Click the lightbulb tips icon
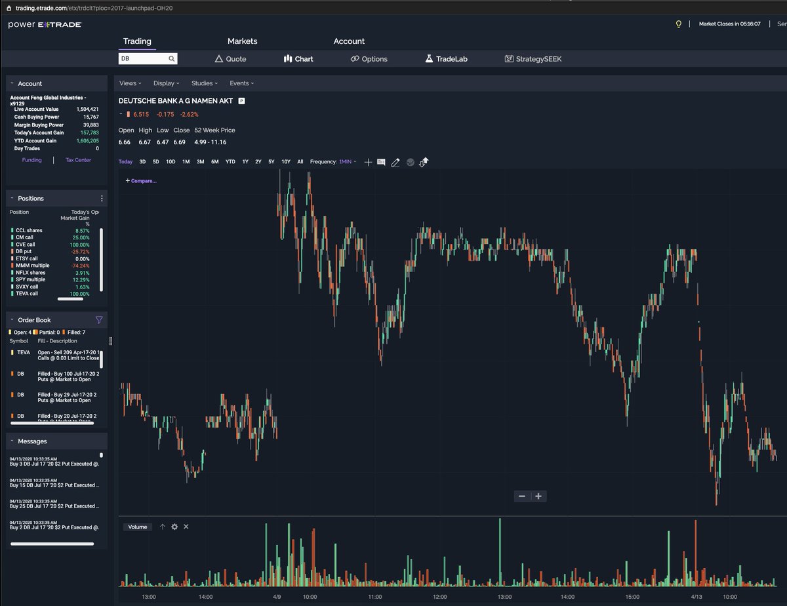This screenshot has height=606, width=787. [679, 24]
